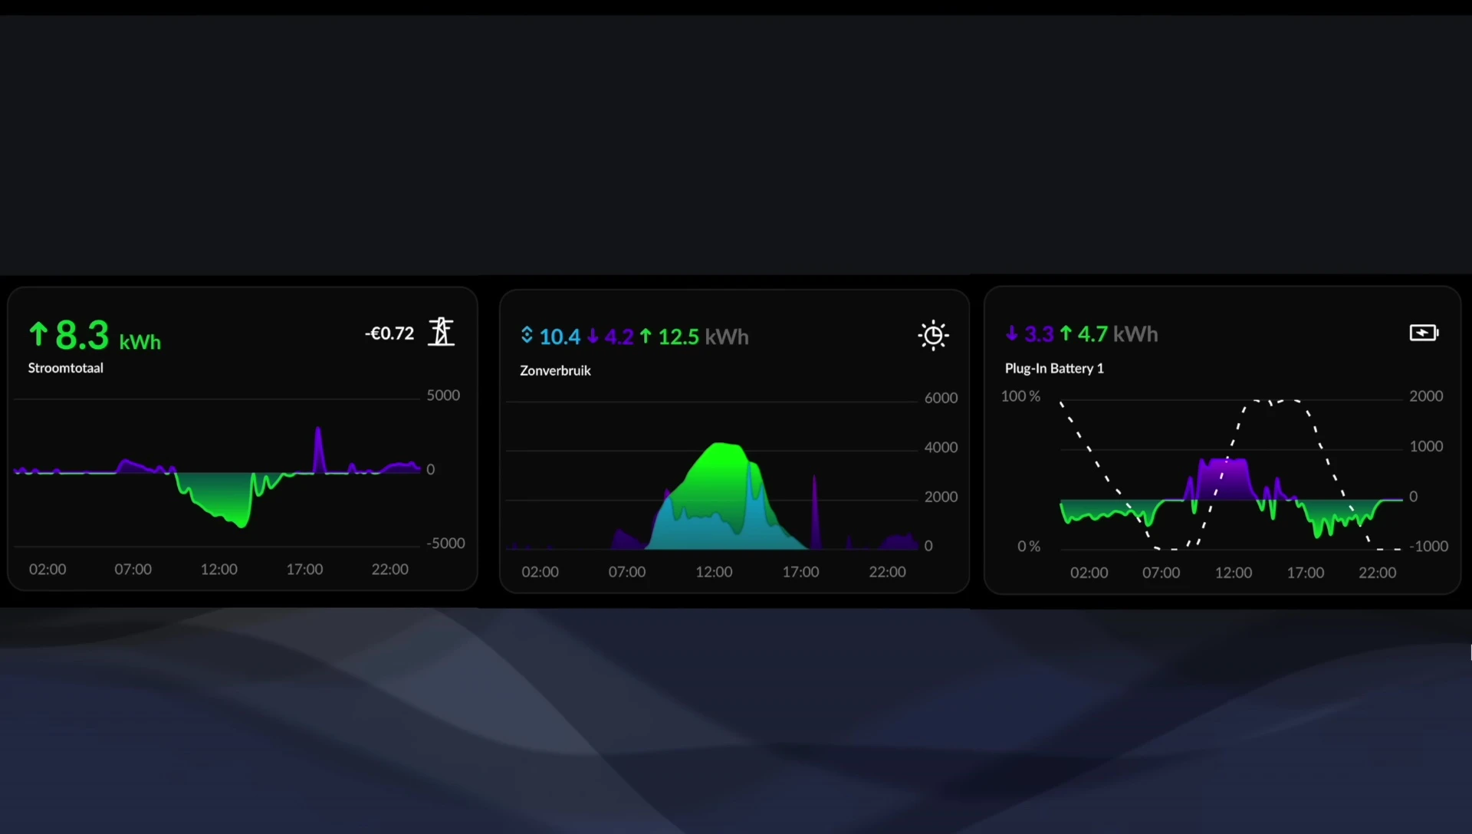Click 02:00 axis label in Zonverbruik chart
Image resolution: width=1472 pixels, height=834 pixels.
click(x=540, y=572)
